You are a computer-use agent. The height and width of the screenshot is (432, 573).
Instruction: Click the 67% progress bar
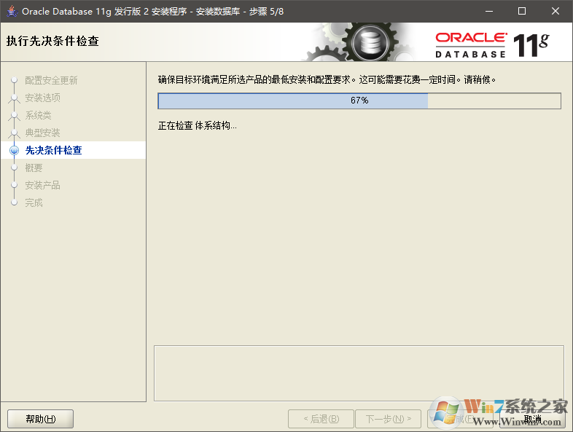point(359,101)
